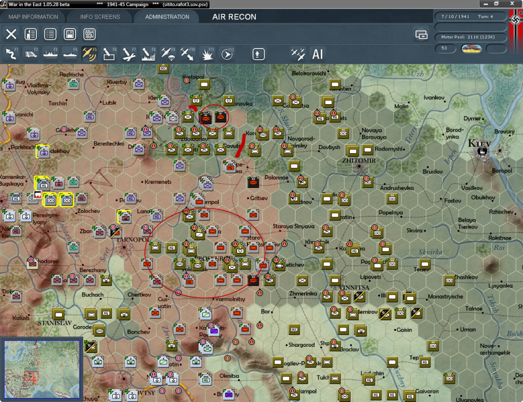This screenshot has width=523, height=402.
Task: Open the Commander's Report icon
Action: [x=31, y=34]
